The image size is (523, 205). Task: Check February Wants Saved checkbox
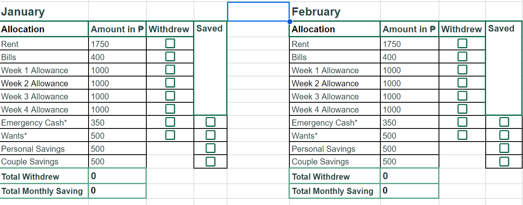coord(504,135)
